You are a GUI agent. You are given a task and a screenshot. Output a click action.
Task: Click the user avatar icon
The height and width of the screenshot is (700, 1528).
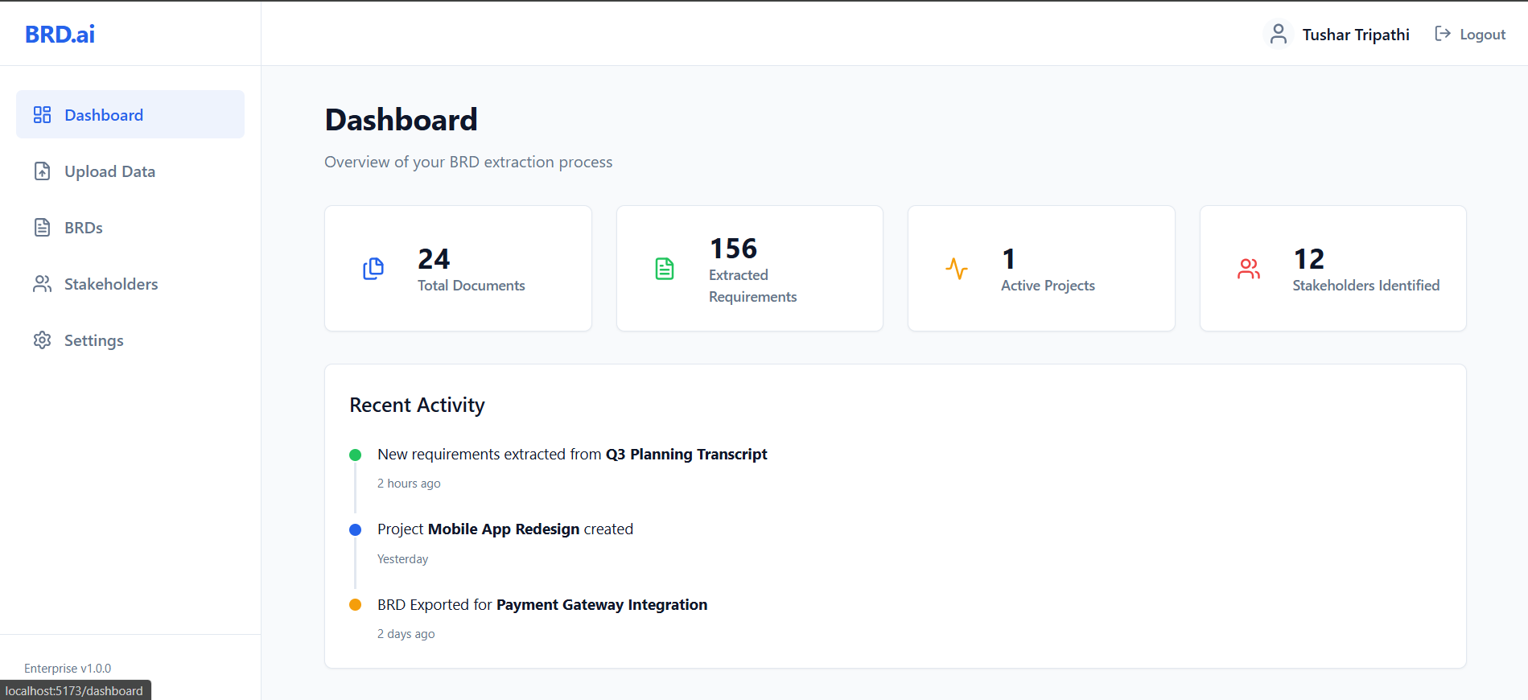1278,35
